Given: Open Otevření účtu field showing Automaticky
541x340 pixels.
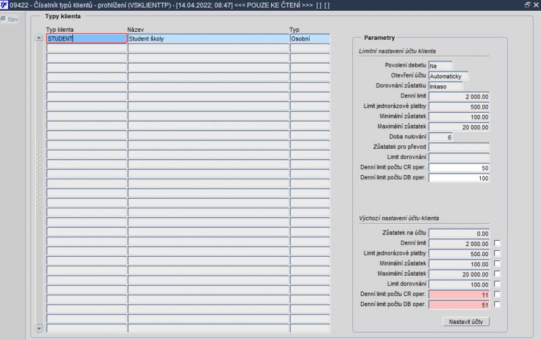Looking at the screenshot, I should pyautogui.click(x=448, y=76).
